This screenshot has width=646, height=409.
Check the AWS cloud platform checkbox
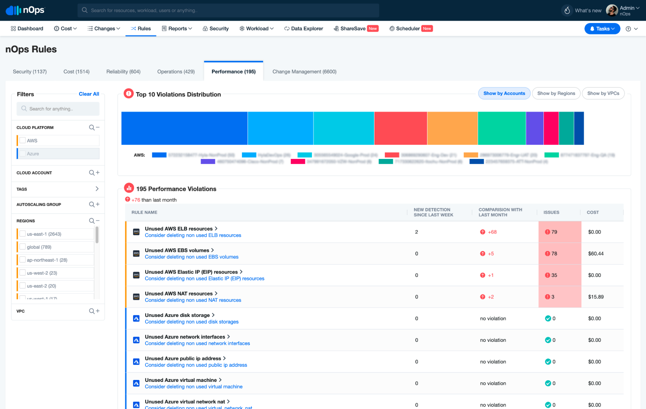pos(23,141)
